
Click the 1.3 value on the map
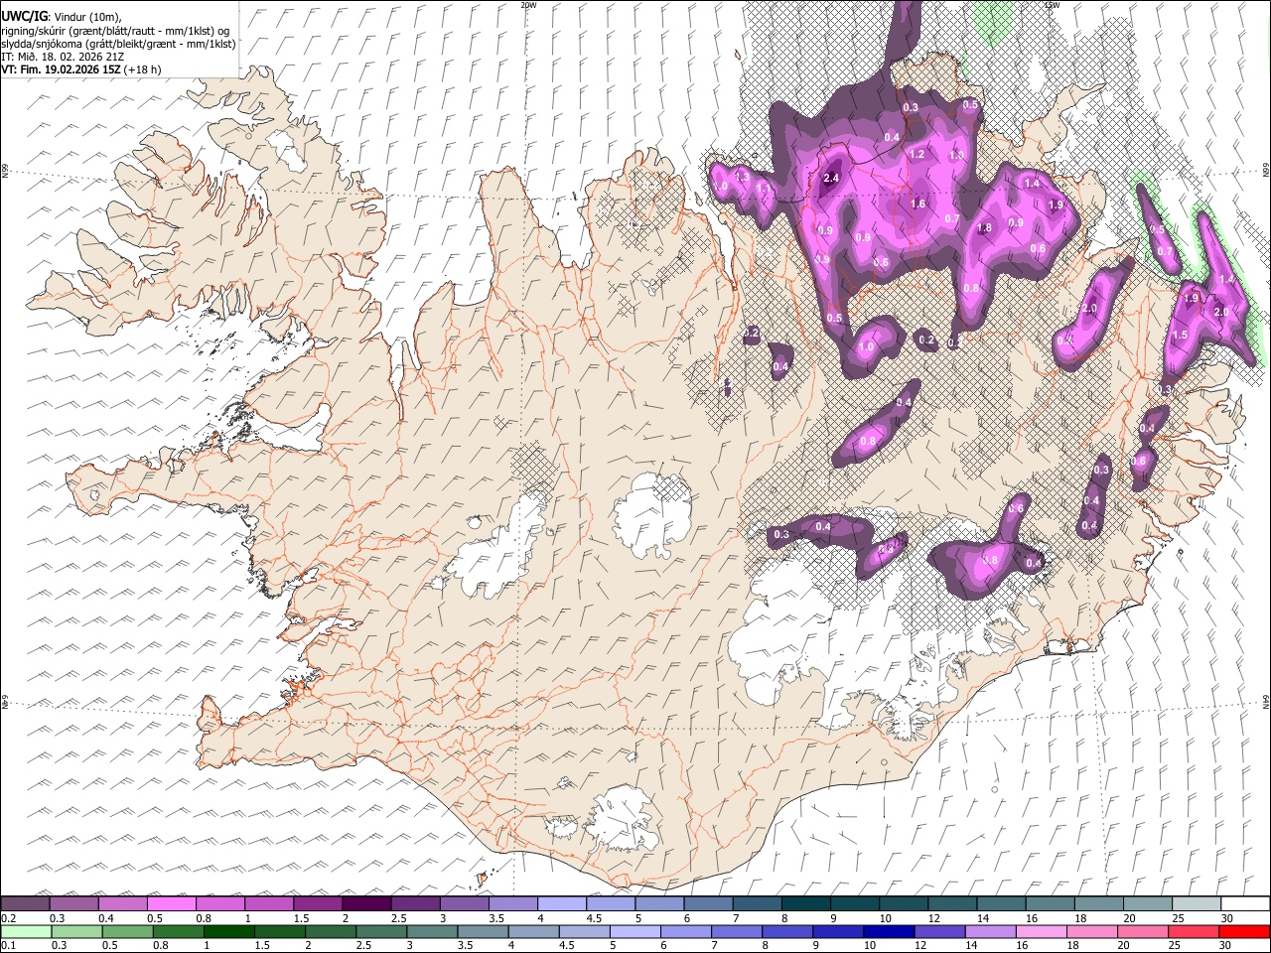(x=741, y=177)
